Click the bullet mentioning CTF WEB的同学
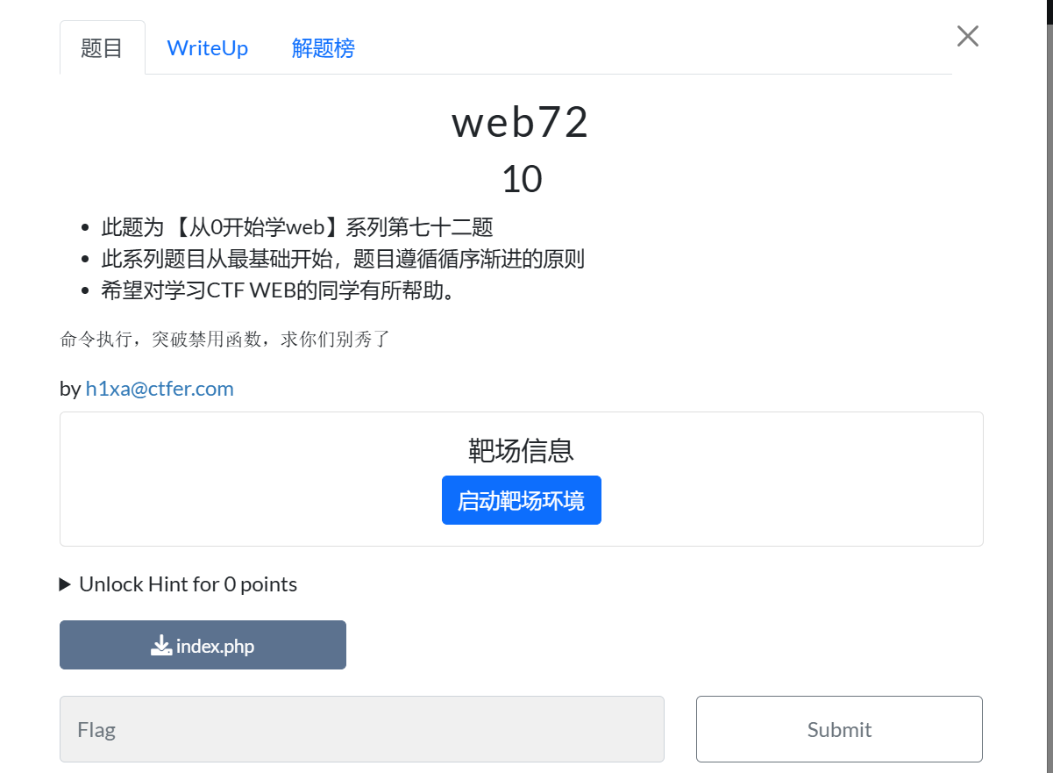This screenshot has height=773, width=1053. point(279,290)
